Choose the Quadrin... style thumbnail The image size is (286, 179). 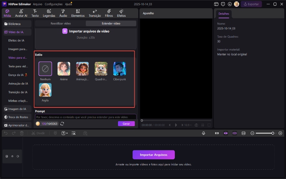[x=101, y=69]
